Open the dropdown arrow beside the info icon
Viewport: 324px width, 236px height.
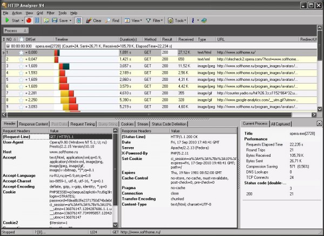pyautogui.click(x=198, y=20)
